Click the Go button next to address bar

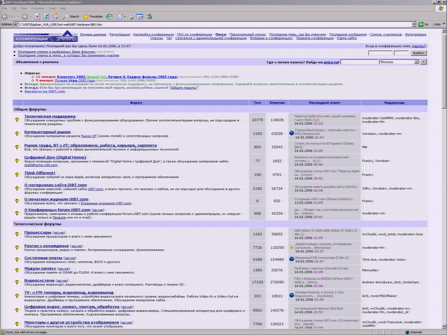(x=423, y=25)
